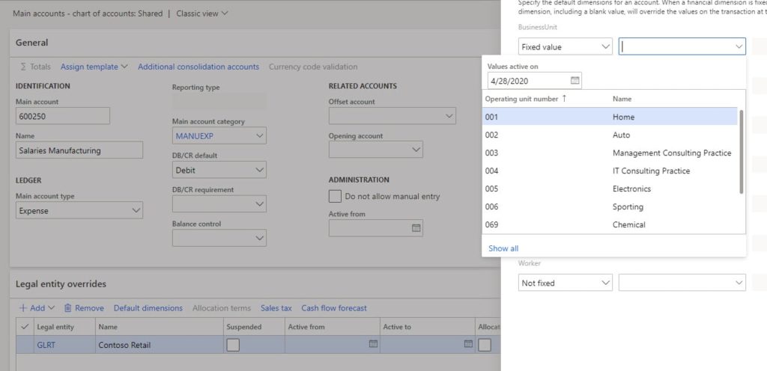Select 002 Auto row

tap(610, 135)
